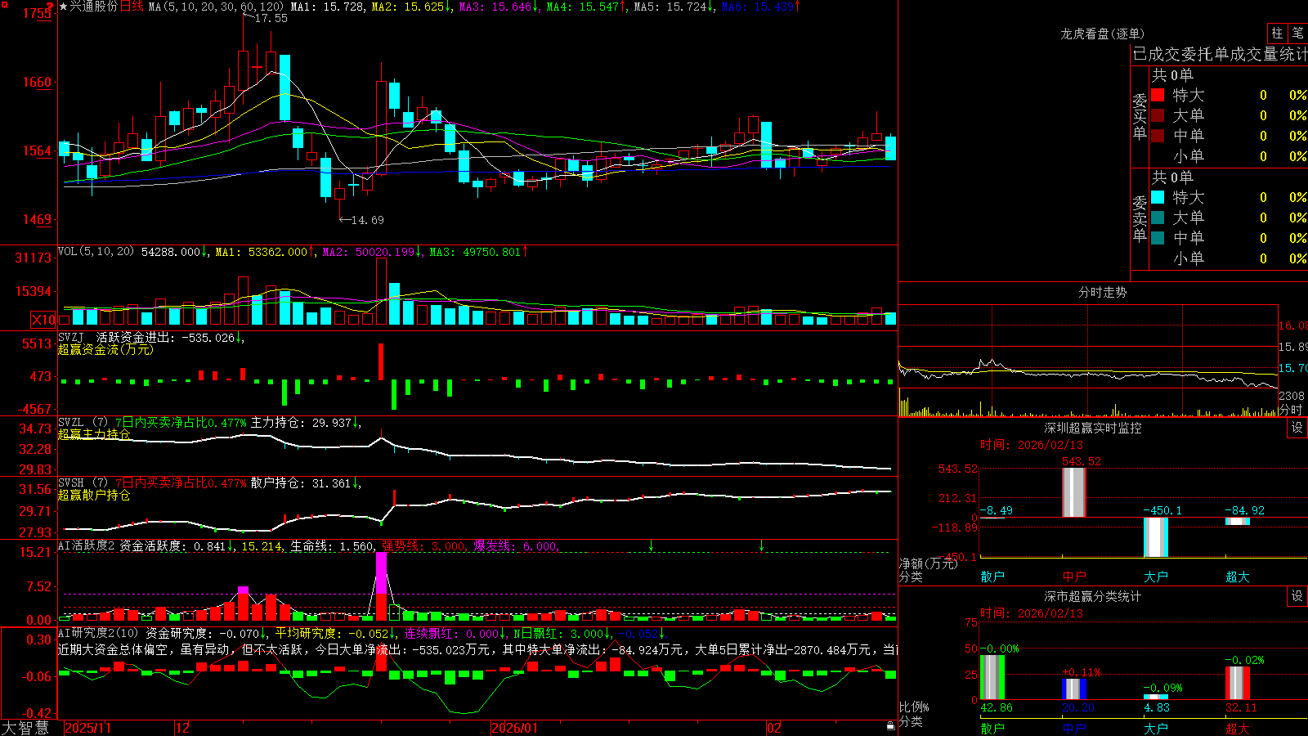Click the 2026/01 timeline date marker
Image resolution: width=1308 pixels, height=736 pixels.
[515, 728]
